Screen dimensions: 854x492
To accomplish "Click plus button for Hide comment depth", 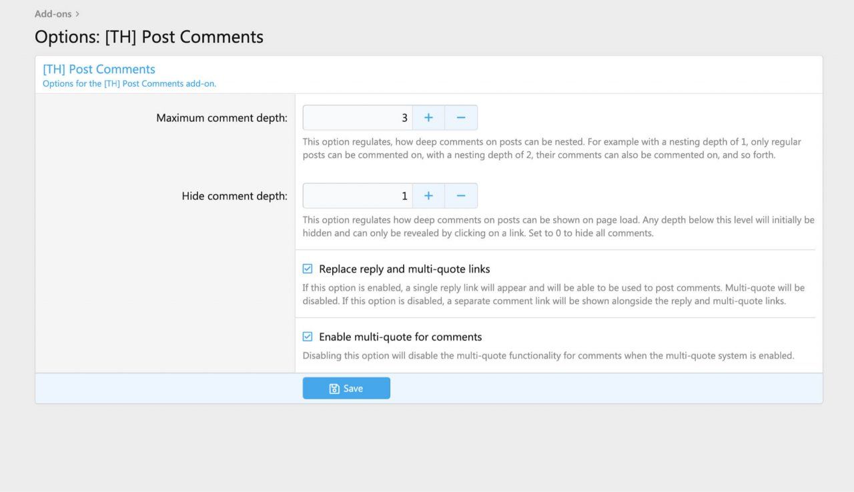I will tap(428, 196).
